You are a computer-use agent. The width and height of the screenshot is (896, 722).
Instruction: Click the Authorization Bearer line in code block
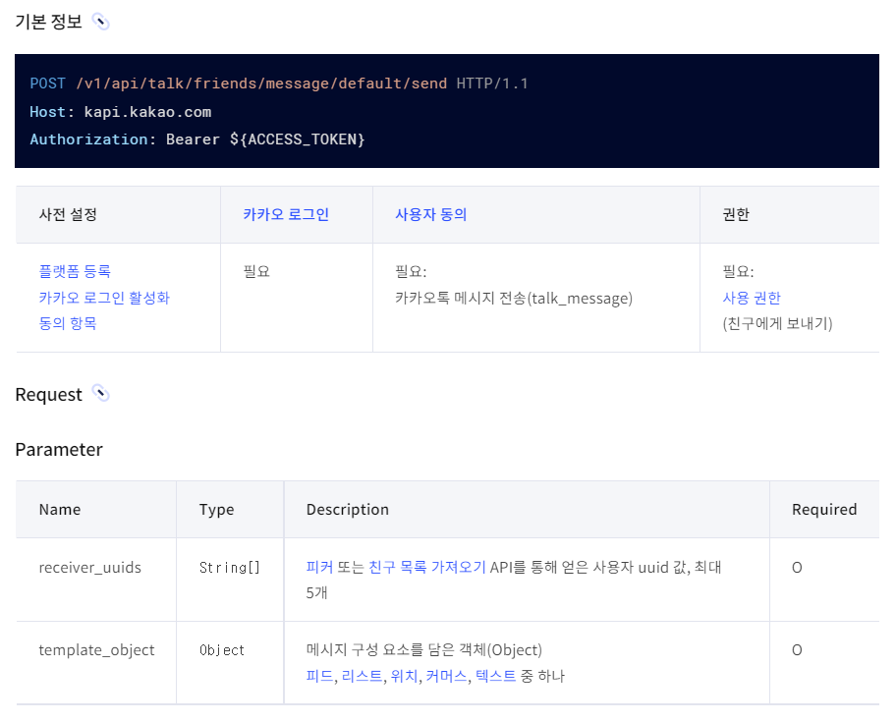197,139
